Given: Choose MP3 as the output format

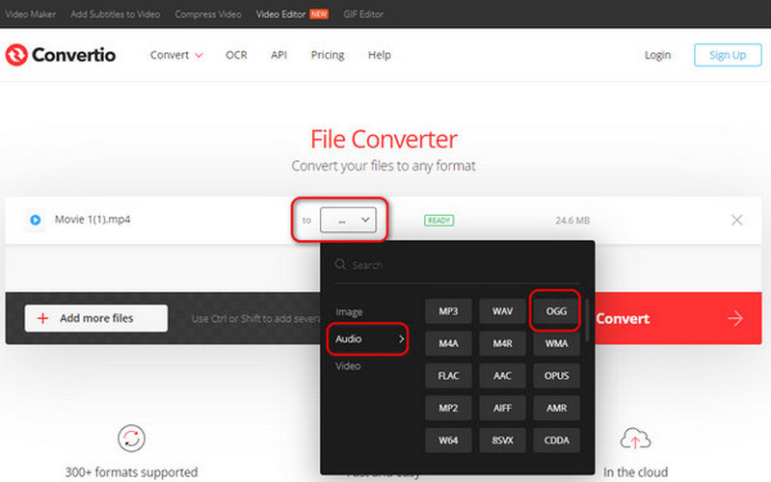Looking at the screenshot, I should (448, 310).
